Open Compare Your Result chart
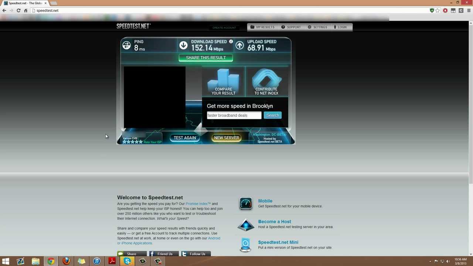Viewport: 473px width, 266px height. [x=223, y=82]
